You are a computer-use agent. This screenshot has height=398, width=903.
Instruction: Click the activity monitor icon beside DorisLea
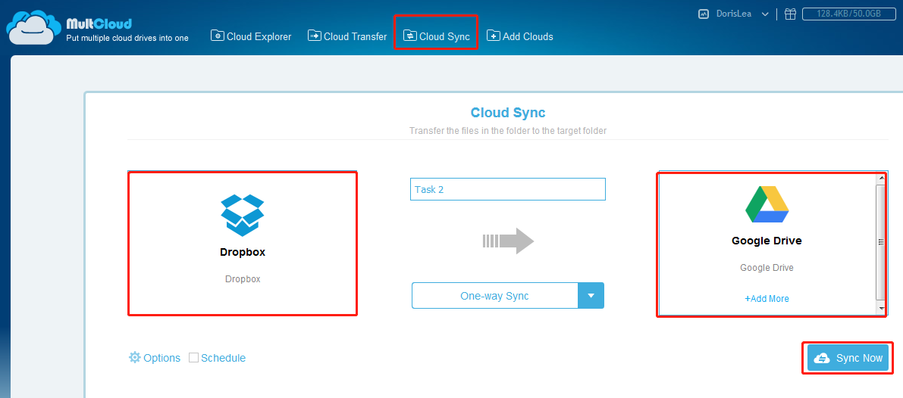click(x=703, y=14)
